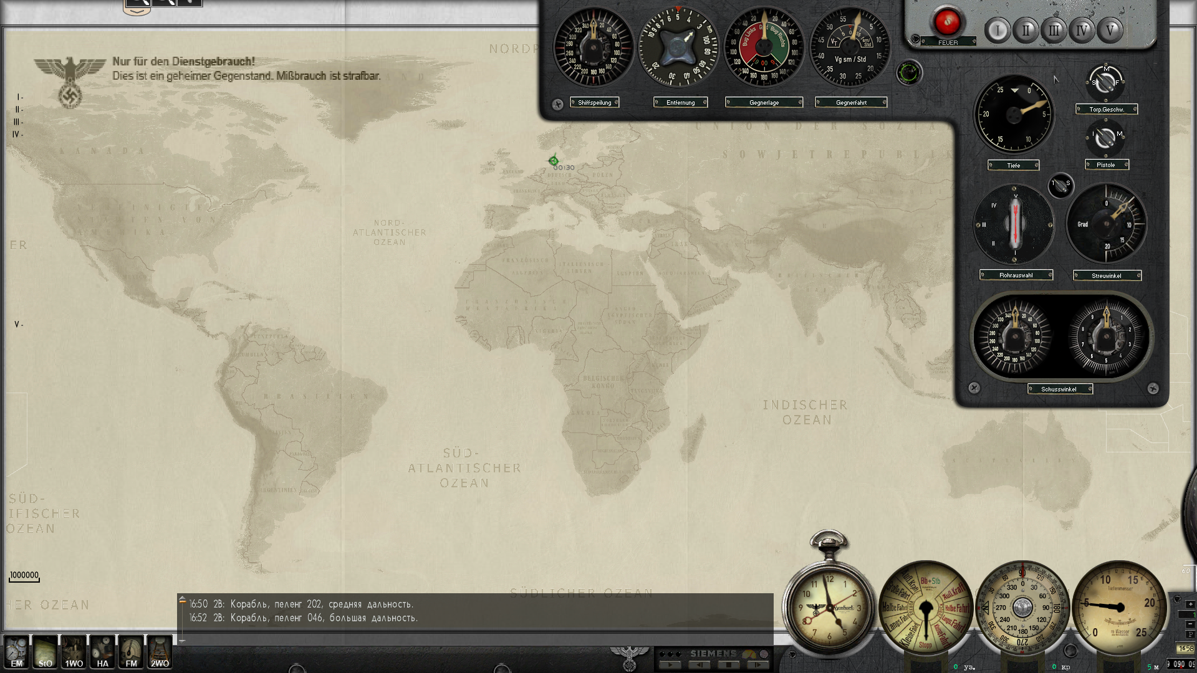Screen dimensions: 1197x673
Task: Open the StO officer station icon
Action: pos(45,652)
